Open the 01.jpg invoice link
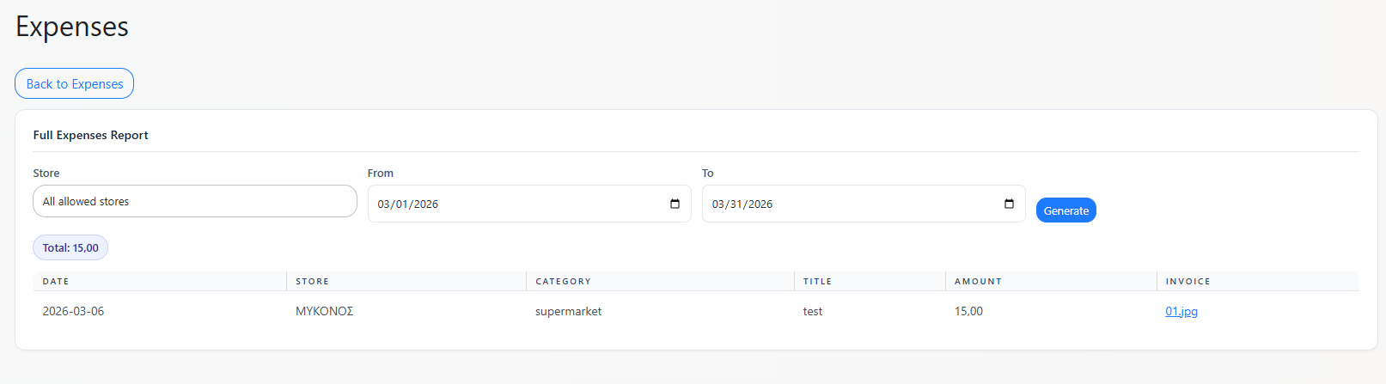The height and width of the screenshot is (384, 1386). point(1181,311)
